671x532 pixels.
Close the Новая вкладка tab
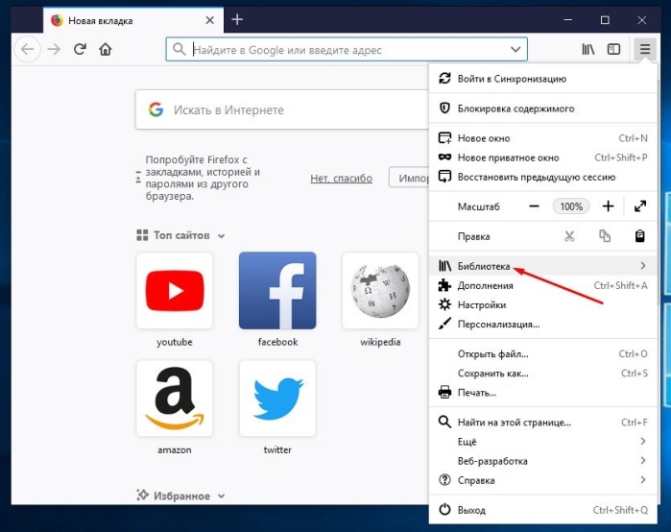pos(209,20)
